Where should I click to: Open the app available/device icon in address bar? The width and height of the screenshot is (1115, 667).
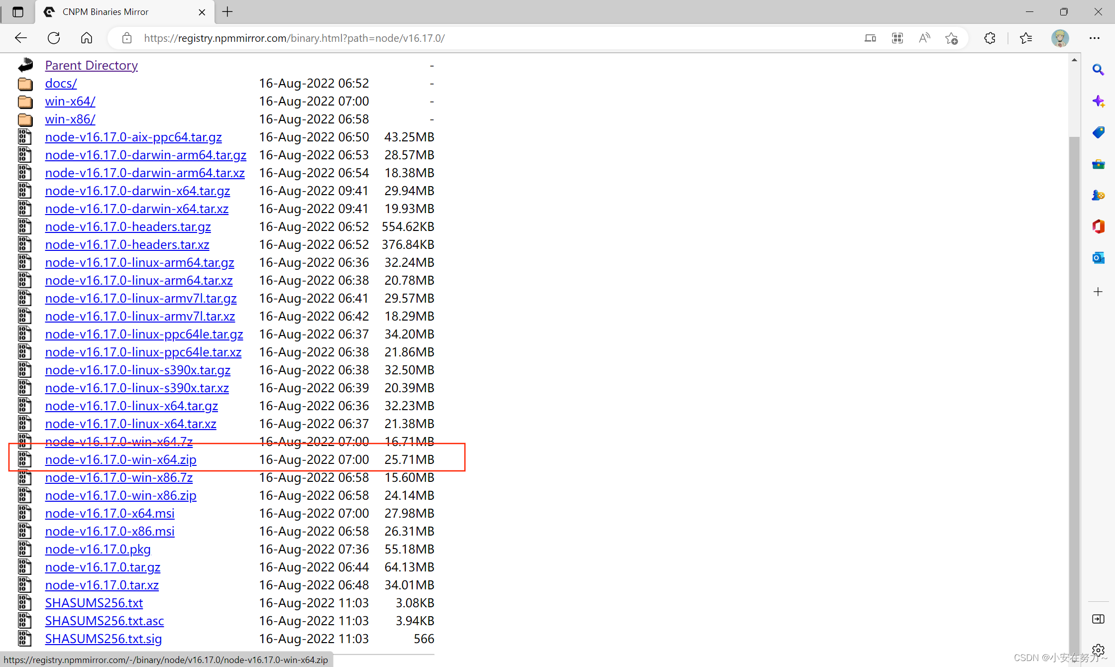coord(870,38)
